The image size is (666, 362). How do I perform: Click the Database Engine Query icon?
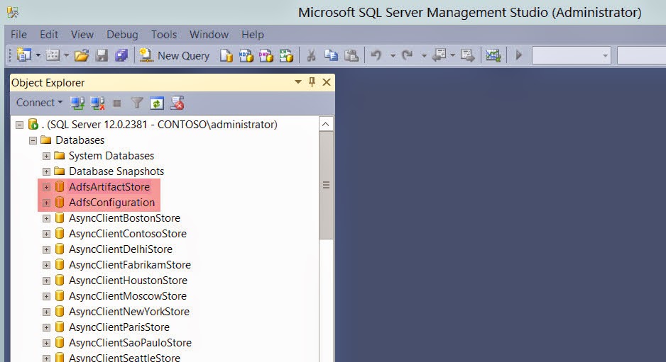tap(226, 55)
